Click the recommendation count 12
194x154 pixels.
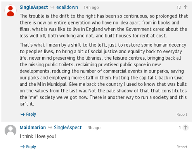[x=179, y=7]
